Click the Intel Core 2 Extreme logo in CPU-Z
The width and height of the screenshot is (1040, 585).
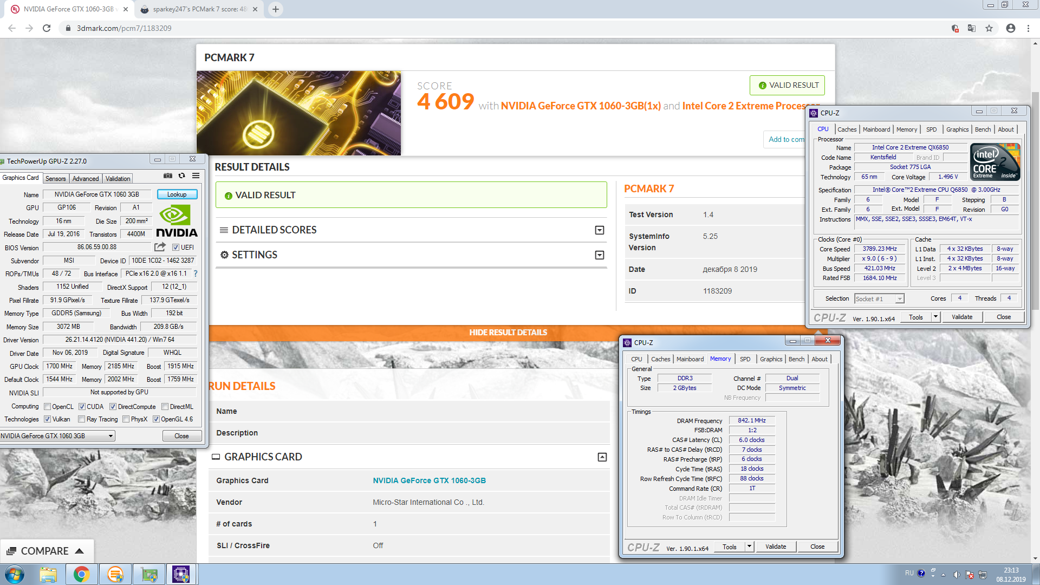coord(995,161)
